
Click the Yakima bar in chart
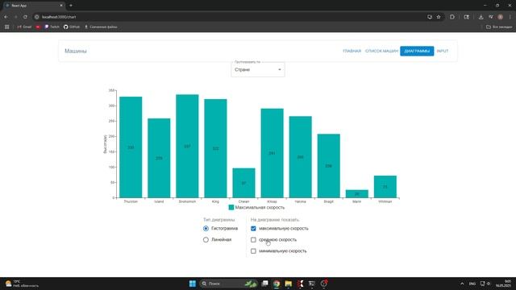pyautogui.click(x=301, y=157)
